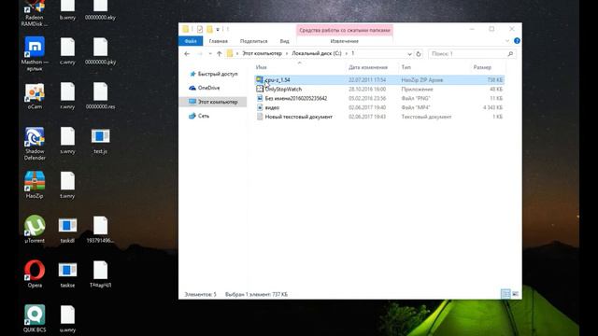This screenshot has width=598, height=336.
Task: Open Customize Quick Access Toolbar dropdown
Action: click(x=218, y=29)
